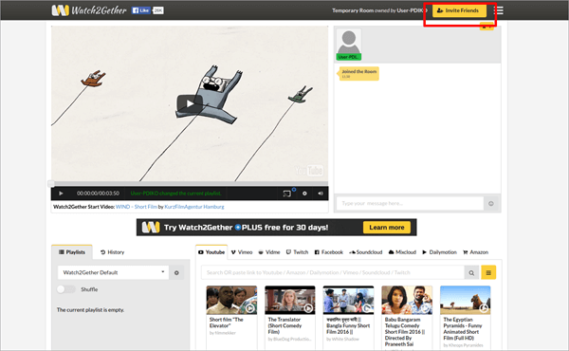Screen dimensions: 569x351
Task: Select the Twitch source tab
Action: coord(297,252)
